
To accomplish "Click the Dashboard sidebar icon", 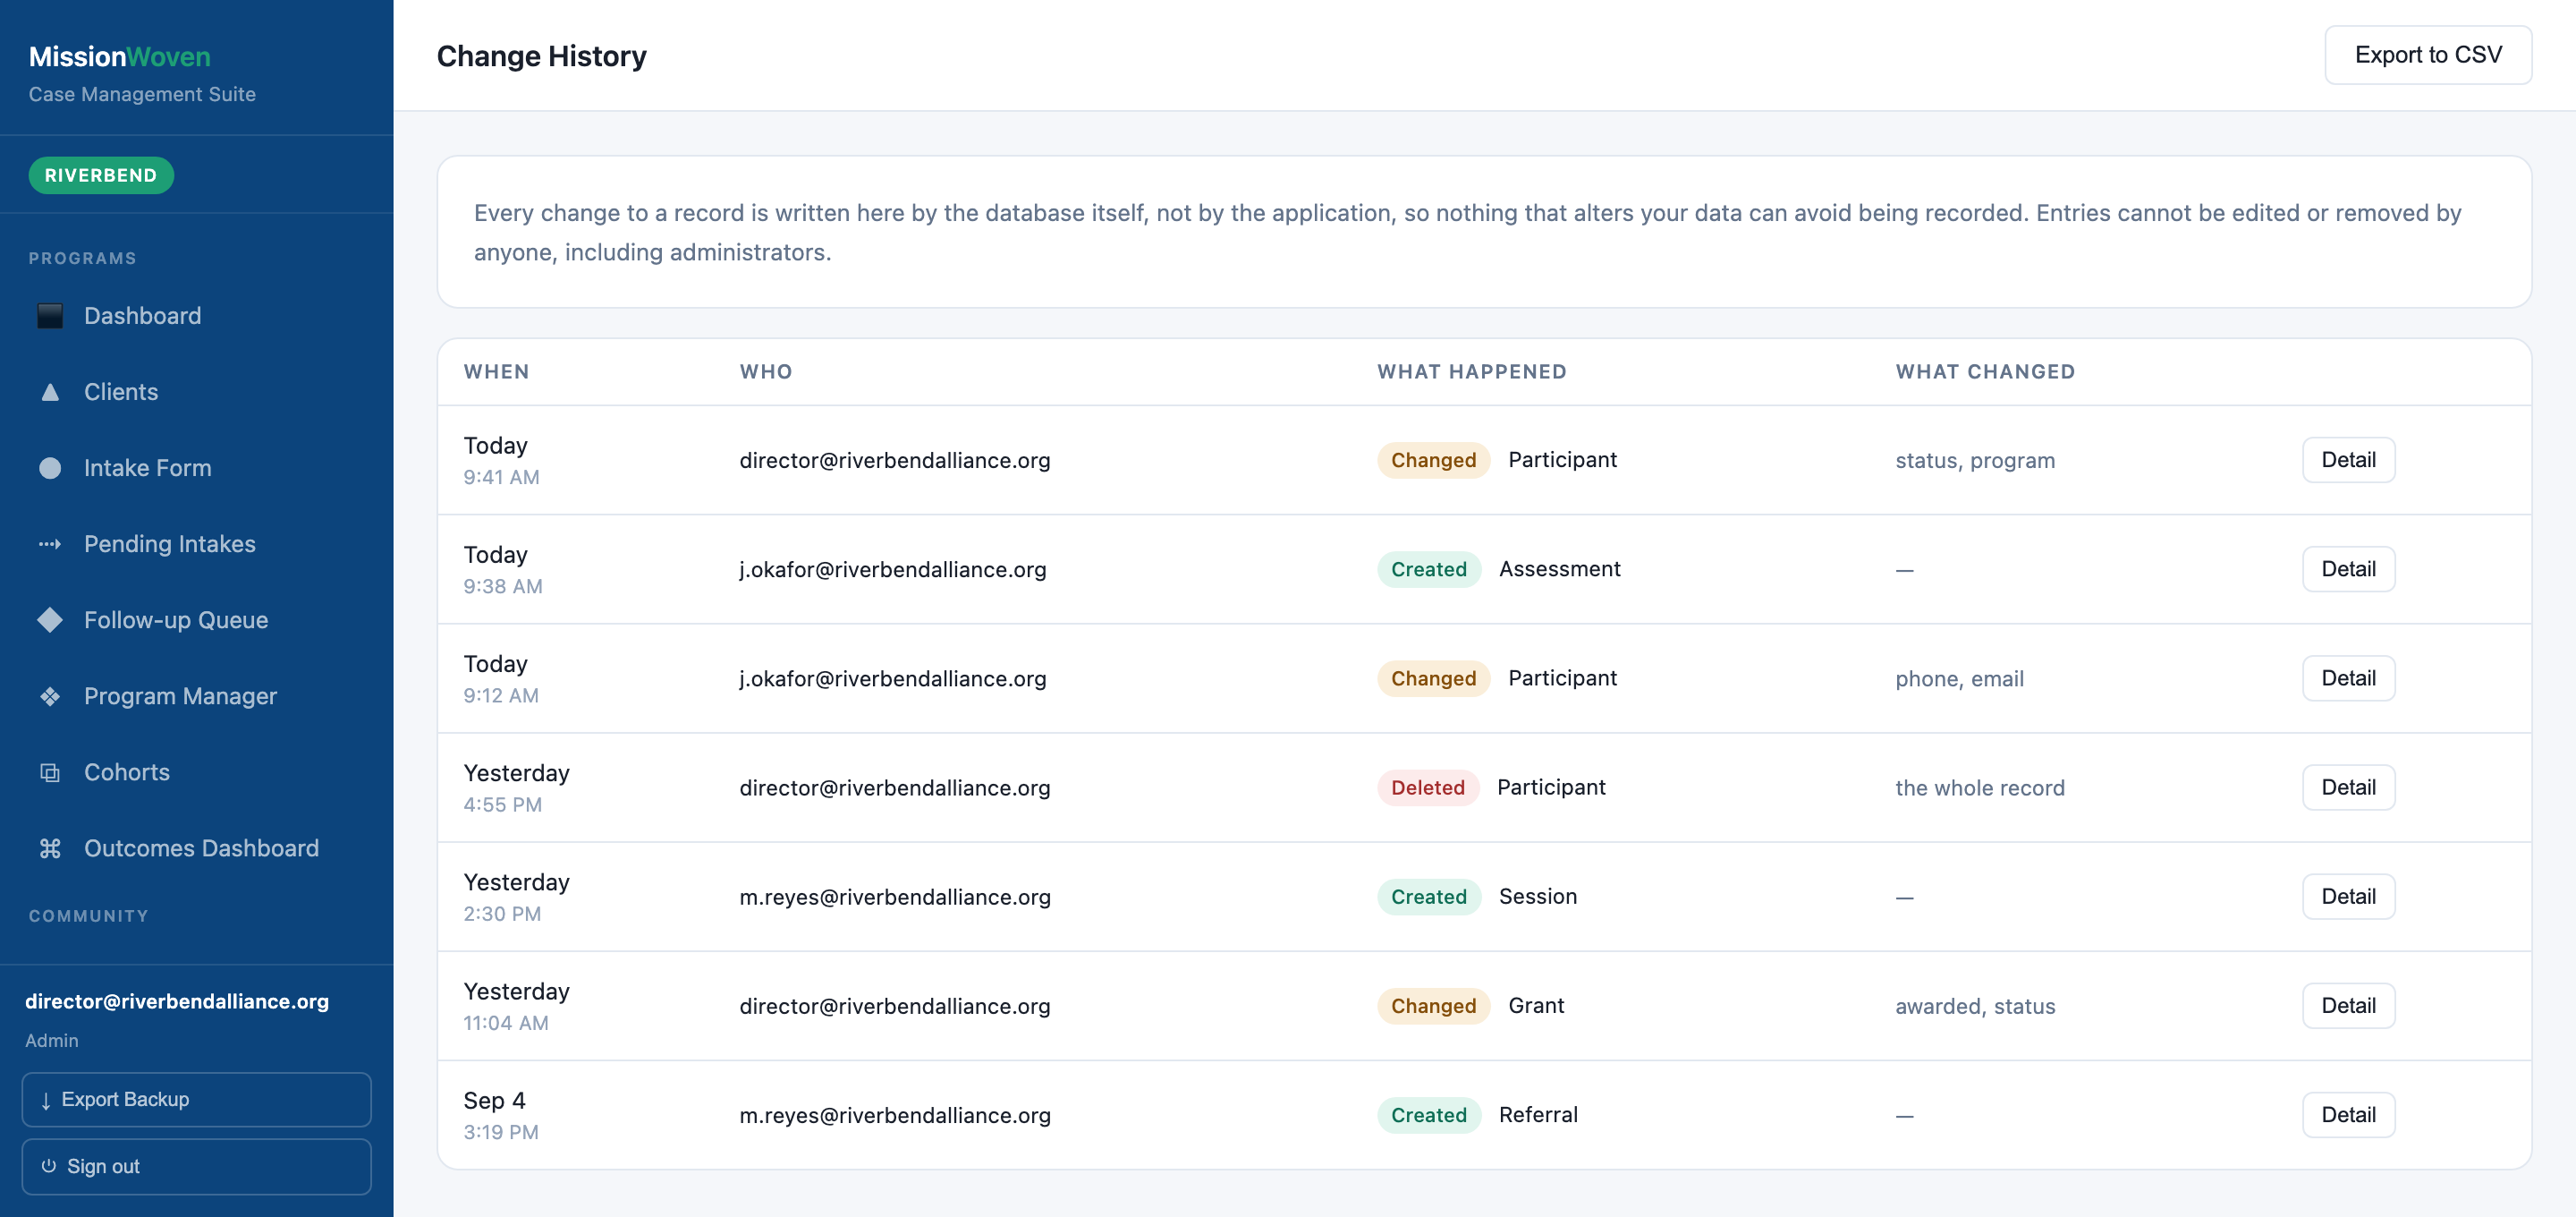I will pyautogui.click(x=50, y=316).
